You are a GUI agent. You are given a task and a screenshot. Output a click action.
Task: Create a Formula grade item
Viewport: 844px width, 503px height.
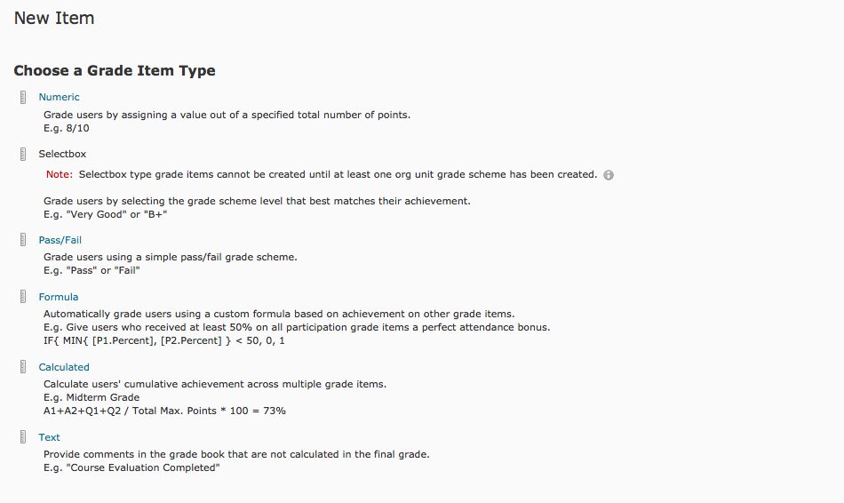pos(58,297)
